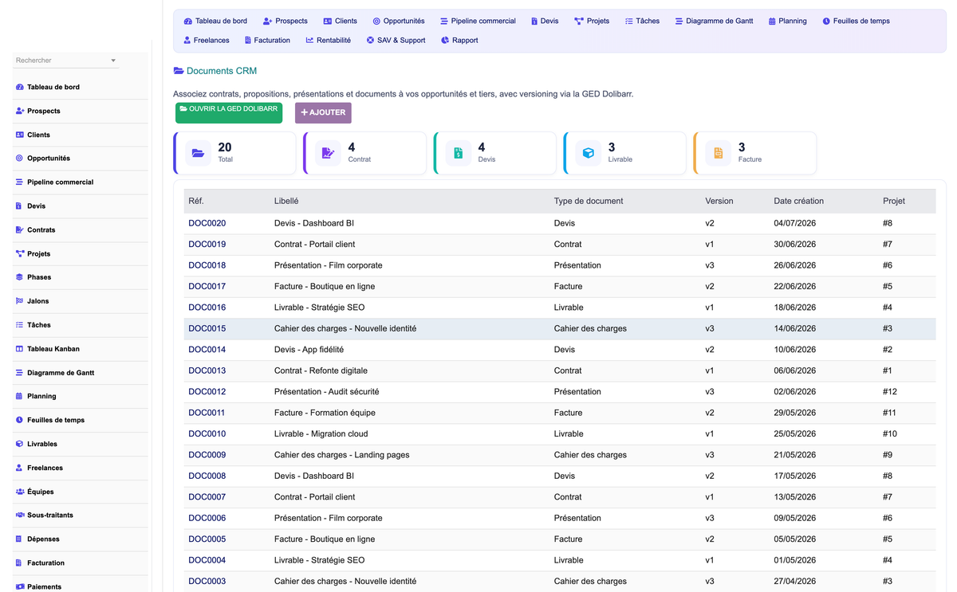This screenshot has width=957, height=592.
Task: Click the label 'Livrable - Migration cloud'
Action: pyautogui.click(x=321, y=433)
